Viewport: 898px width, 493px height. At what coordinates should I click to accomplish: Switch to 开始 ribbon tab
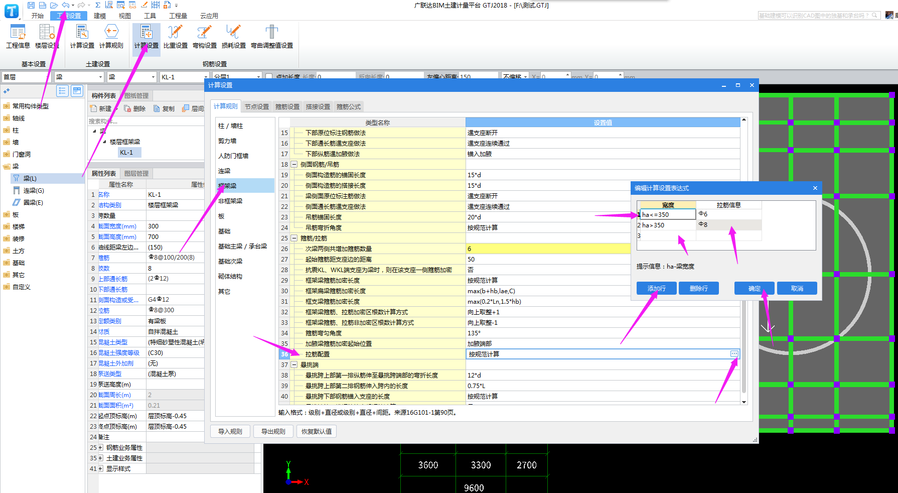point(38,16)
